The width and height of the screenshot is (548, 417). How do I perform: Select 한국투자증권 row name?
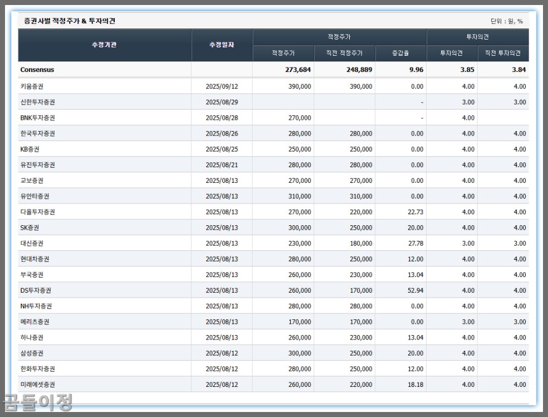click(37, 134)
